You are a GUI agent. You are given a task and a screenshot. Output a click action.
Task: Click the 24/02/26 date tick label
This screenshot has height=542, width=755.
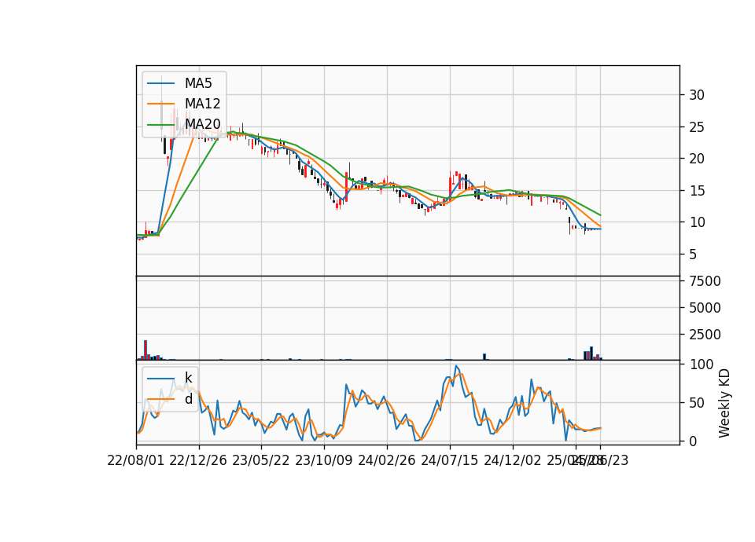pos(387,460)
